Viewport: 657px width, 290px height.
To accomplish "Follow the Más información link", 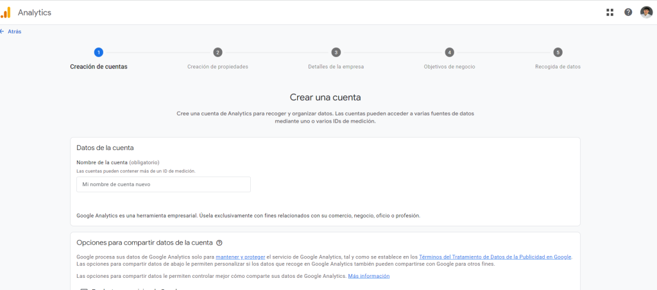I will pos(368,277).
